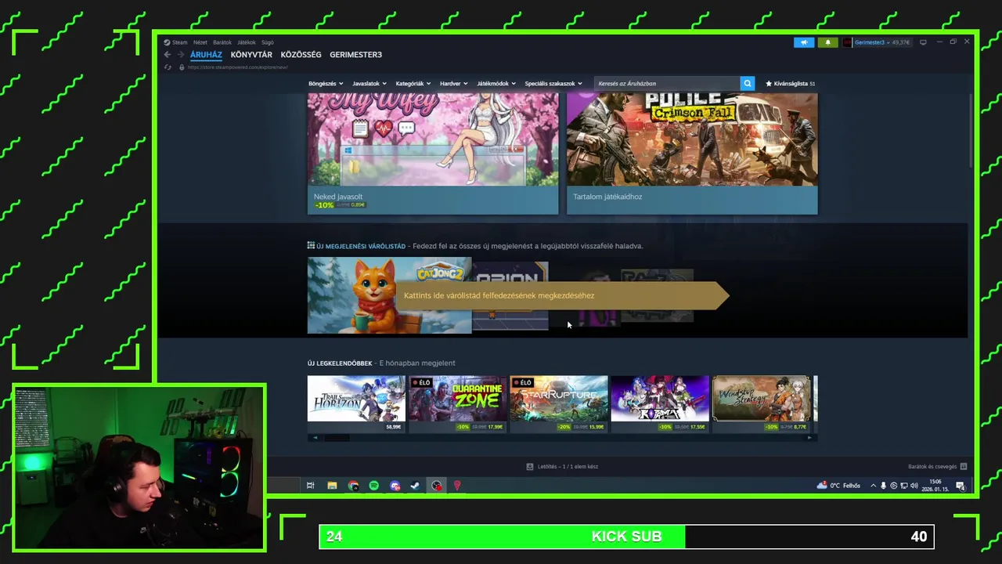The image size is (1002, 564).
Task: Click the 'ÚJ LEGKELENDŐBBEK' section heading
Action: tap(340, 363)
